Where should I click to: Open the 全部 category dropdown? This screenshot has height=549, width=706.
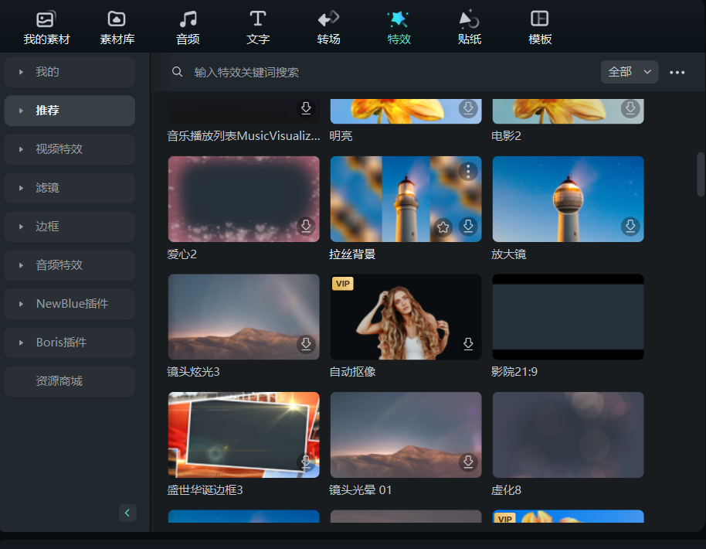point(630,71)
